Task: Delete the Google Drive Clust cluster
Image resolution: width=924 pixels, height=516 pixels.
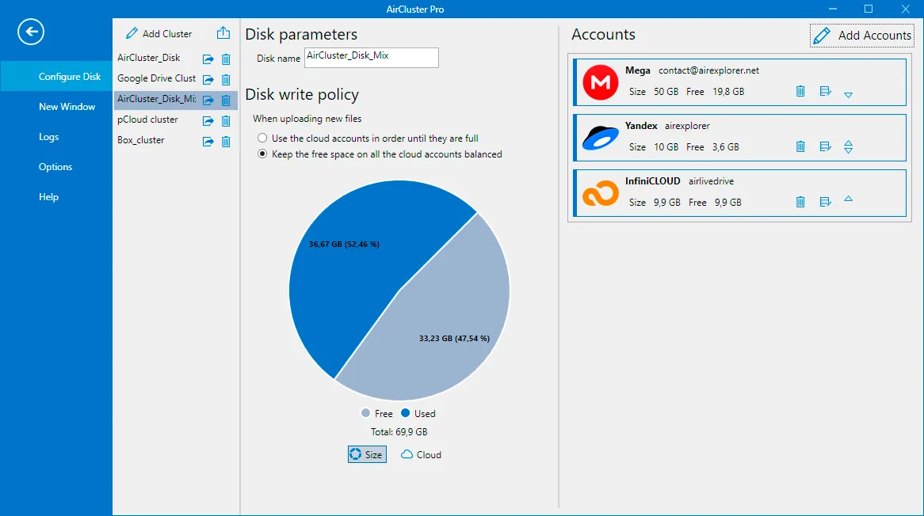Action: pos(226,79)
